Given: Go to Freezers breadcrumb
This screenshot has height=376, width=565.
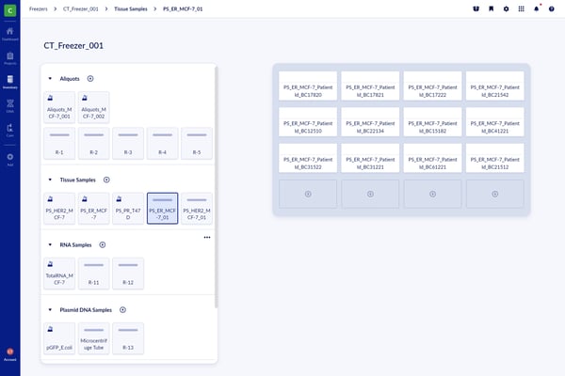Looking at the screenshot, I should point(39,8).
